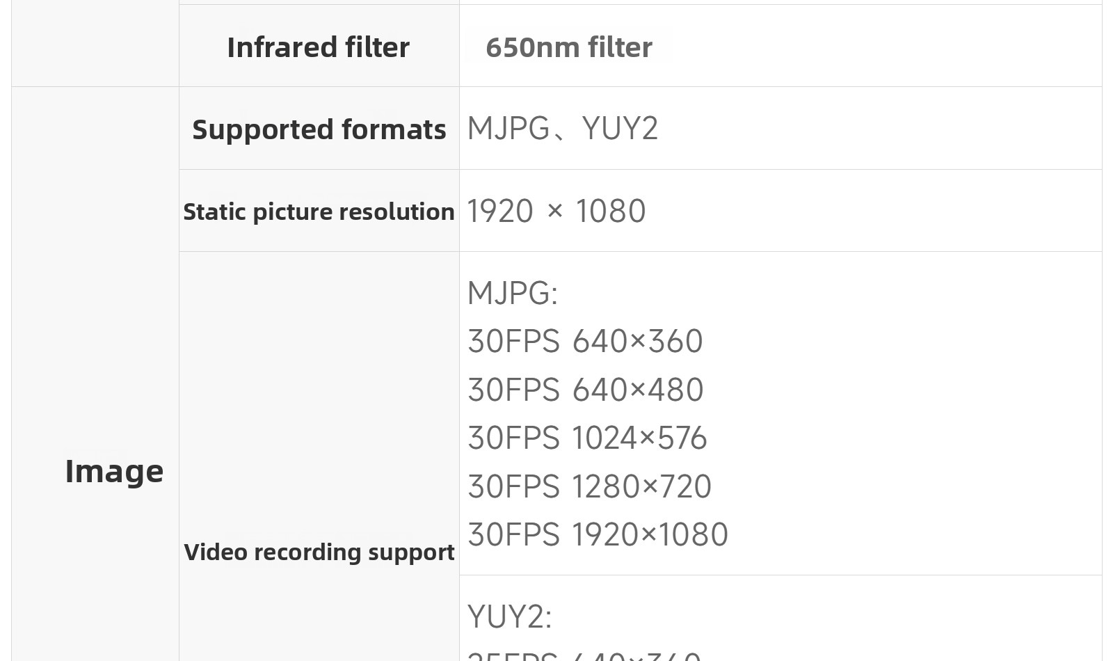Click the word Infrared in the filter label
Screen dimensions: 1113x661
(272, 47)
